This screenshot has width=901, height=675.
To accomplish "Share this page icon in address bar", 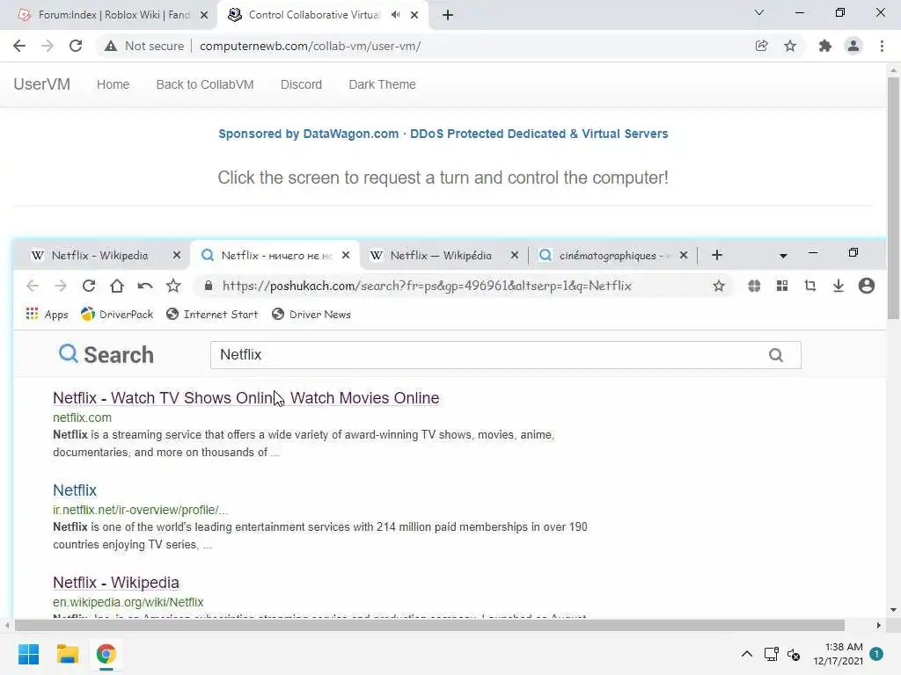I will pos(761,46).
